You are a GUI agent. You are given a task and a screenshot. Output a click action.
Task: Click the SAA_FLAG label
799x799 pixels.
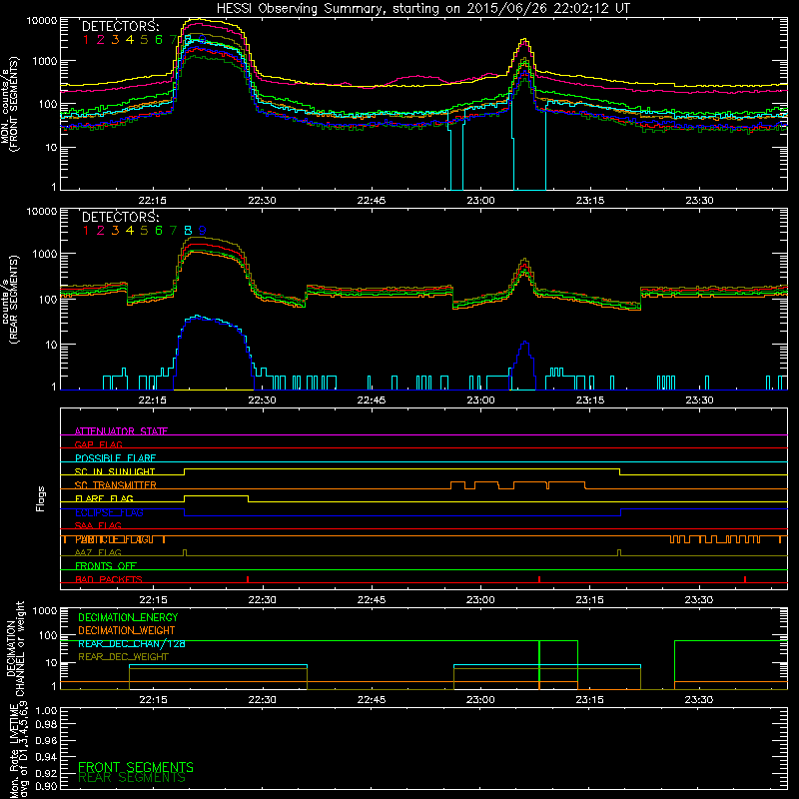click(98, 525)
